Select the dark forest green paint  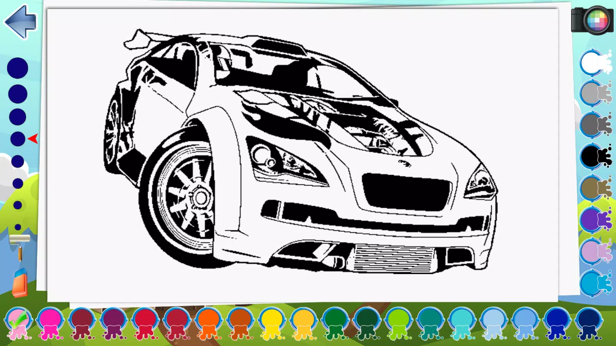(x=367, y=323)
